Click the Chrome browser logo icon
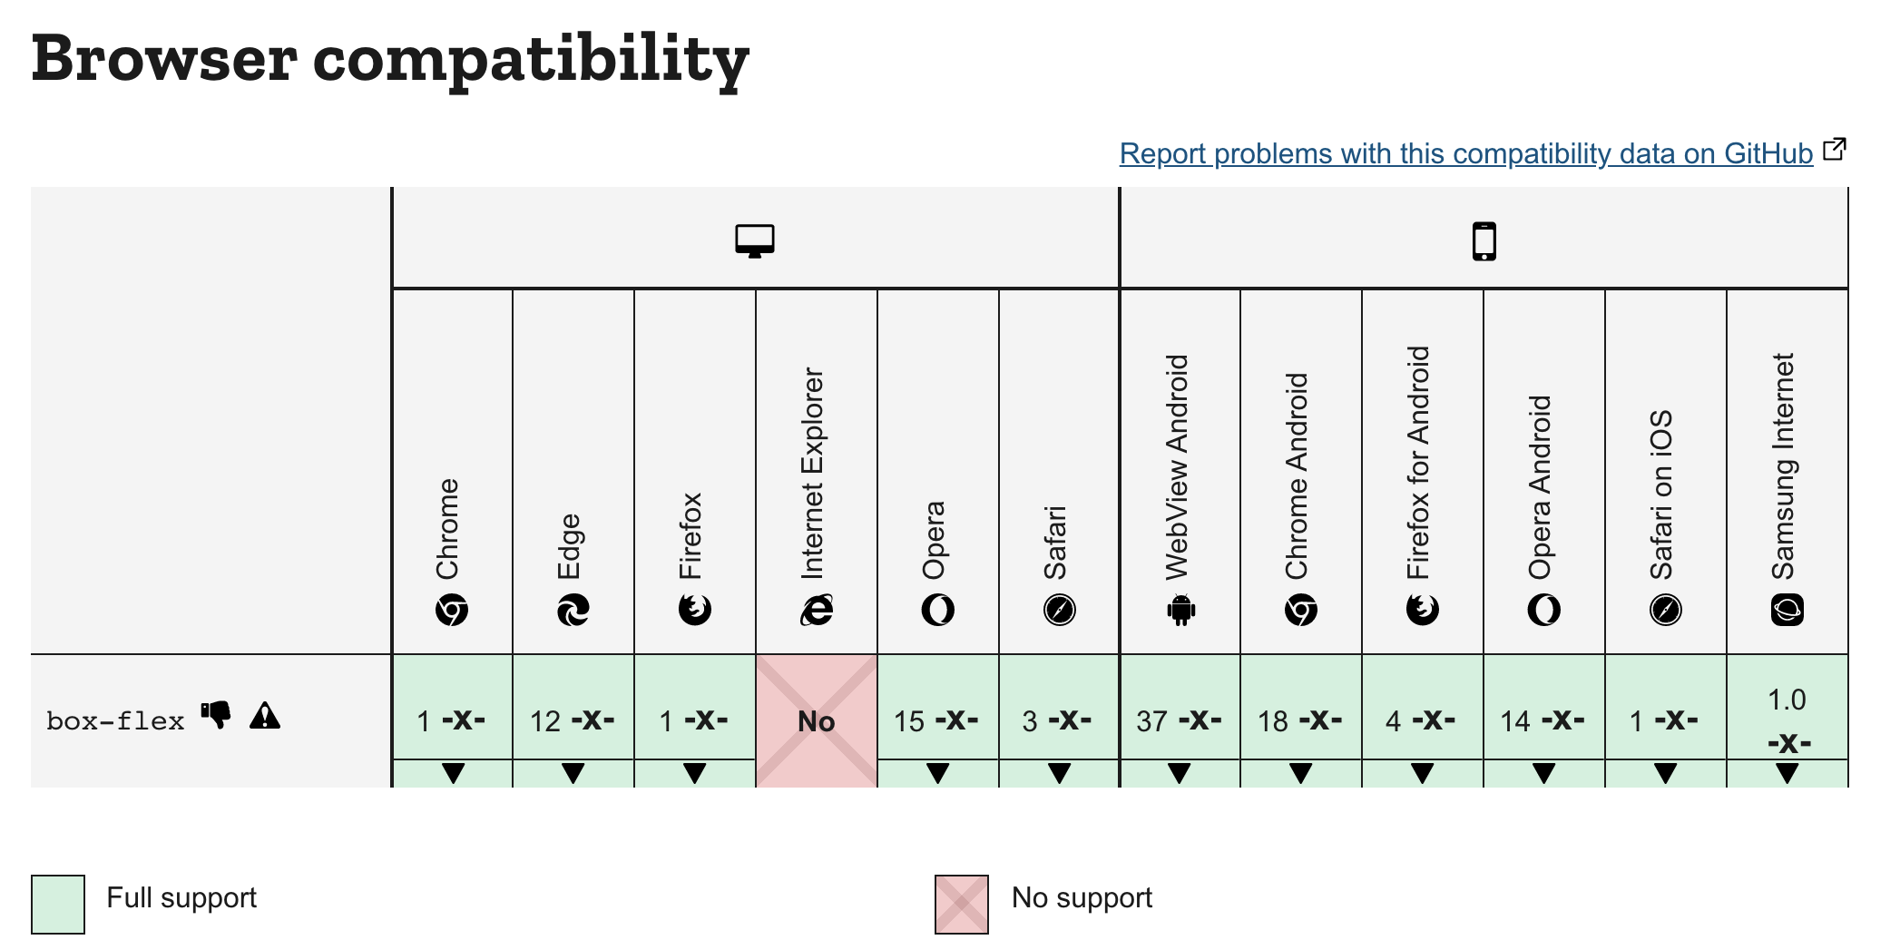1900x940 pixels. point(452,610)
